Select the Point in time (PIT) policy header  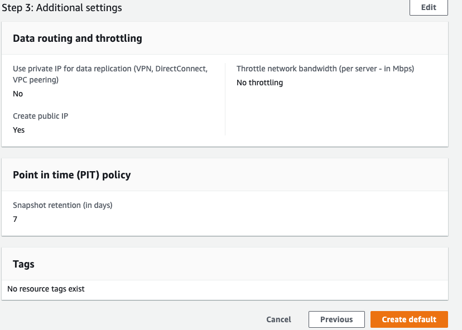[x=71, y=175]
